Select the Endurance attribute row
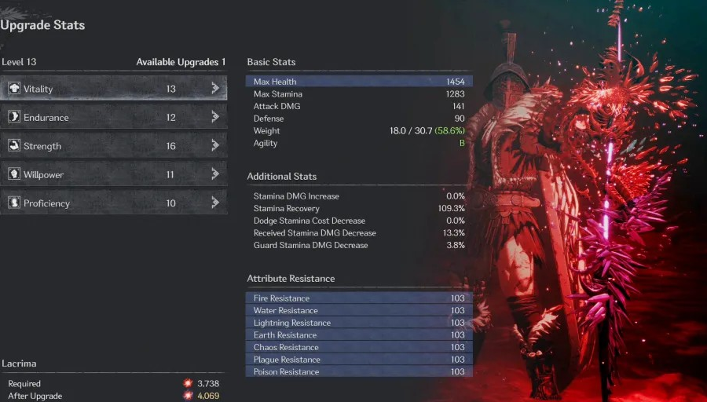This screenshot has width=707, height=402. point(113,117)
